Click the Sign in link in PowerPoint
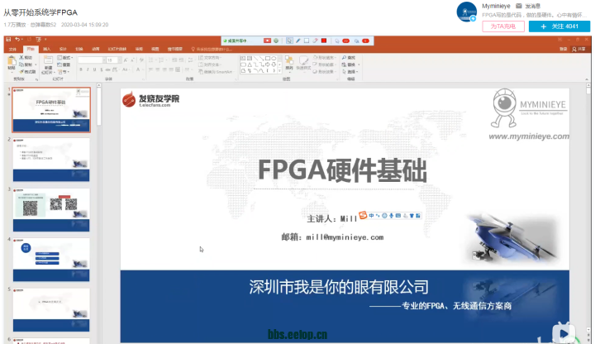Viewport: 595px width, 344px height. [564, 50]
